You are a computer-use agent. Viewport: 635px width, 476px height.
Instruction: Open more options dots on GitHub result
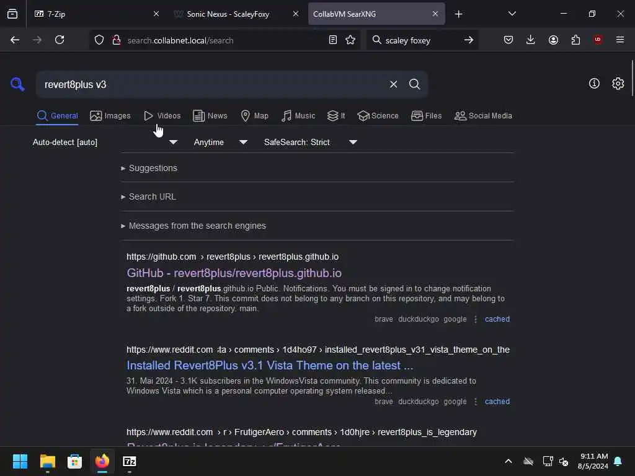[476, 319]
